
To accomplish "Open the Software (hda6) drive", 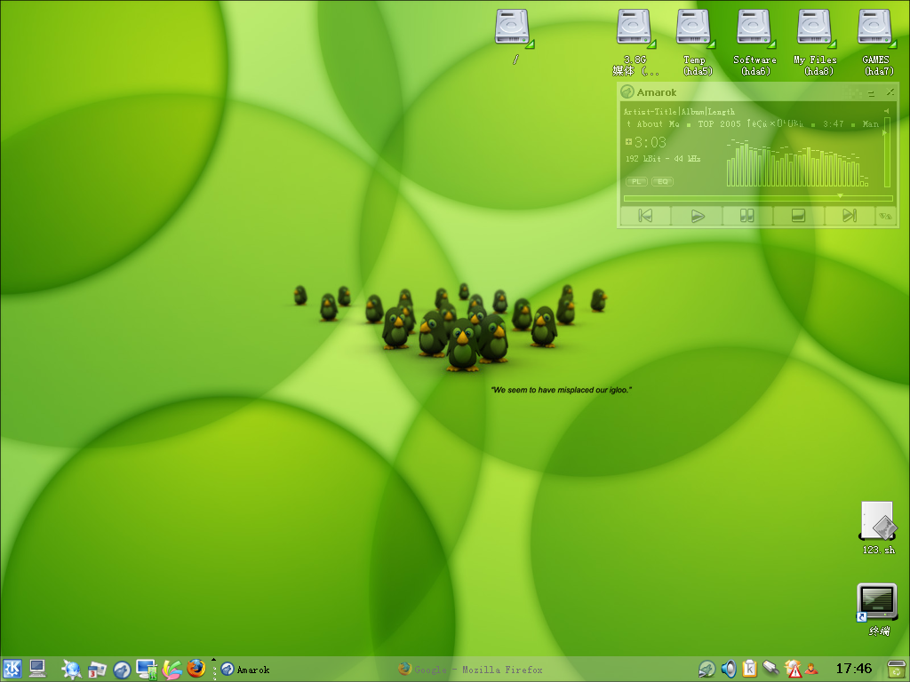I will click(755, 42).
